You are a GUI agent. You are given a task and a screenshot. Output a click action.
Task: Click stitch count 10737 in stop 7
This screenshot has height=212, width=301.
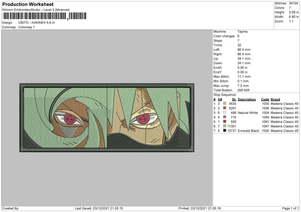click(232, 131)
